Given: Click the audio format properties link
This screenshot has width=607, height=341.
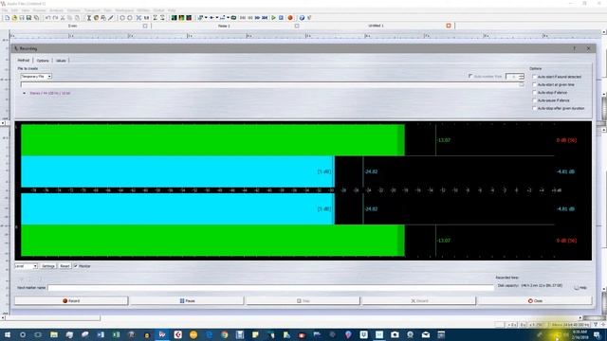Looking at the screenshot, I should (50, 93).
